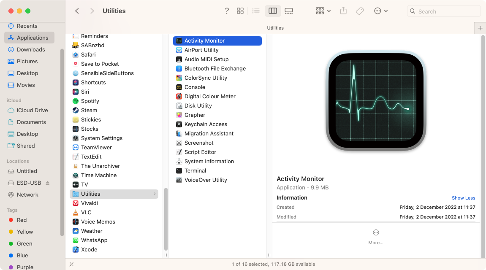Switch to icon grid view
Screen dimensions: 486x270
[x=240, y=11]
